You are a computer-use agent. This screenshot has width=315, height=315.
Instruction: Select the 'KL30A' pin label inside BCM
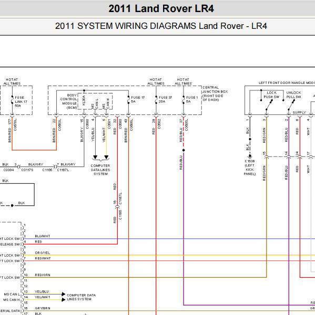click(x=84, y=100)
